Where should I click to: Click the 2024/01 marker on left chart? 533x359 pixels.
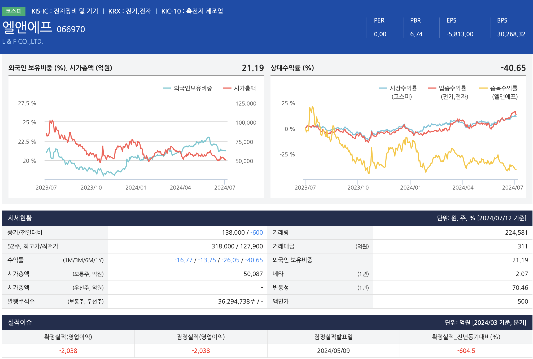tap(136, 187)
